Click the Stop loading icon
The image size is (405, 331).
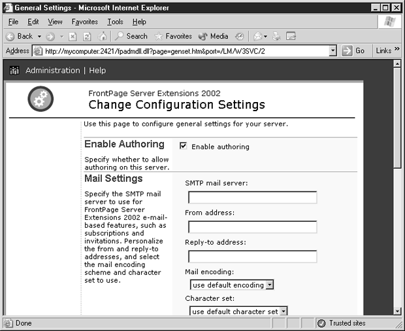(73, 37)
